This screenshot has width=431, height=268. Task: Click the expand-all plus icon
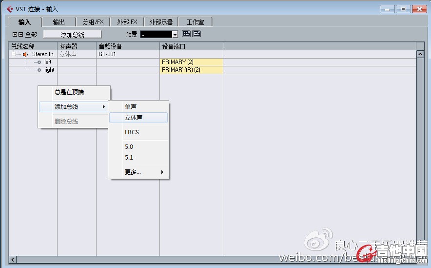tap(15, 35)
